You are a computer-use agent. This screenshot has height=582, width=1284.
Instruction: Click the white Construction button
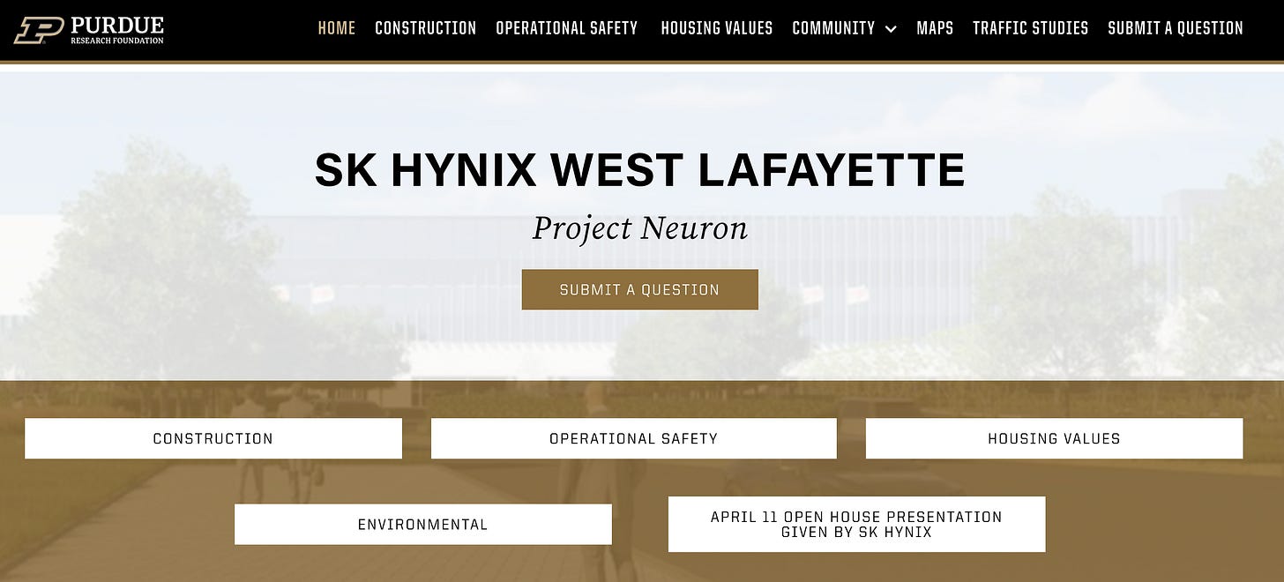click(x=213, y=438)
